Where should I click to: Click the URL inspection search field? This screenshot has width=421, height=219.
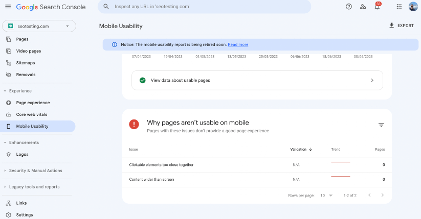pos(205,7)
